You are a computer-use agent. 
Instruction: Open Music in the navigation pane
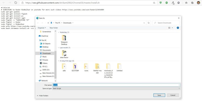tap(44, 57)
